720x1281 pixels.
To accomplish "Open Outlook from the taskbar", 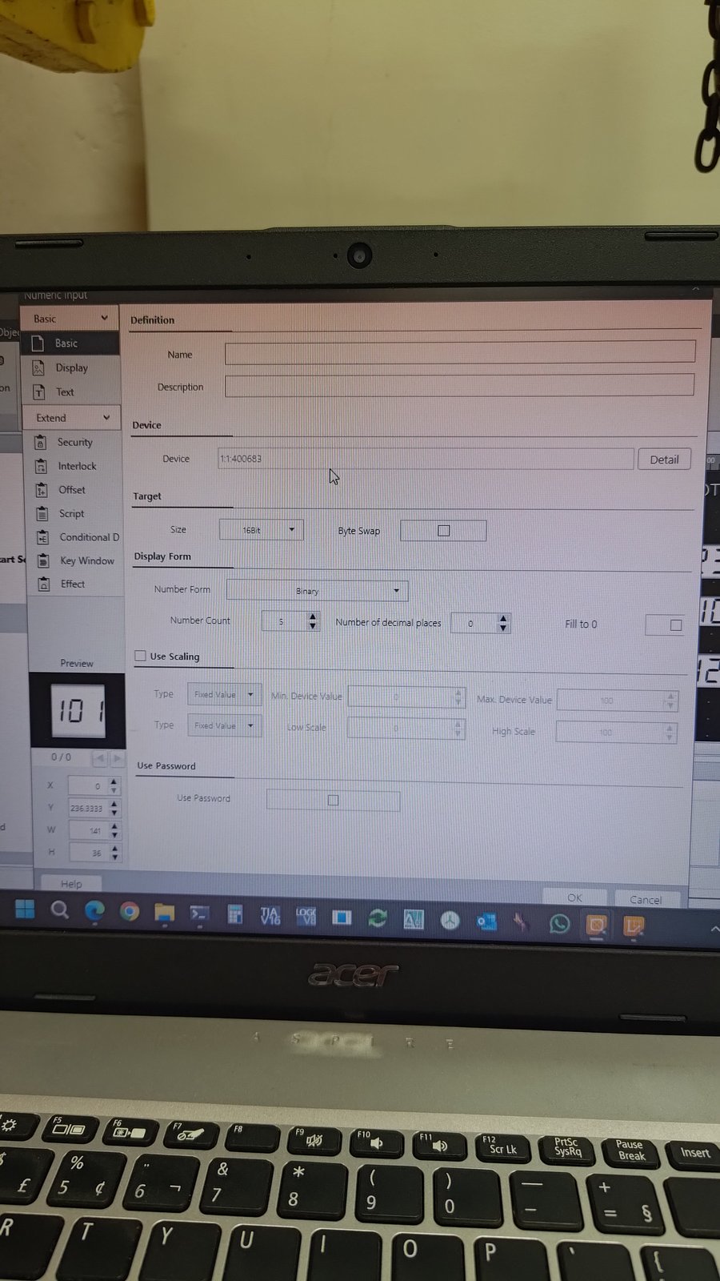I will 486,922.
